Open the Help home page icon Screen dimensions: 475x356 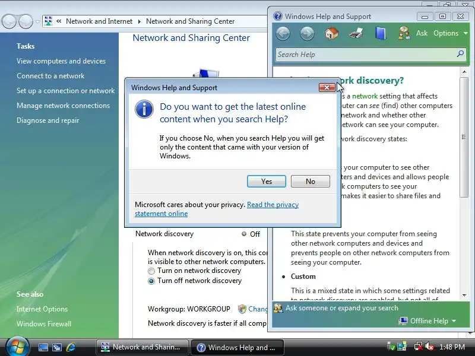click(331, 33)
